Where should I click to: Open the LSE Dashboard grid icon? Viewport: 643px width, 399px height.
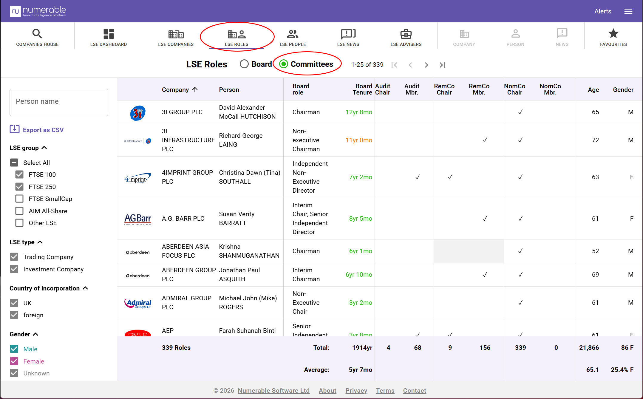[x=109, y=34]
